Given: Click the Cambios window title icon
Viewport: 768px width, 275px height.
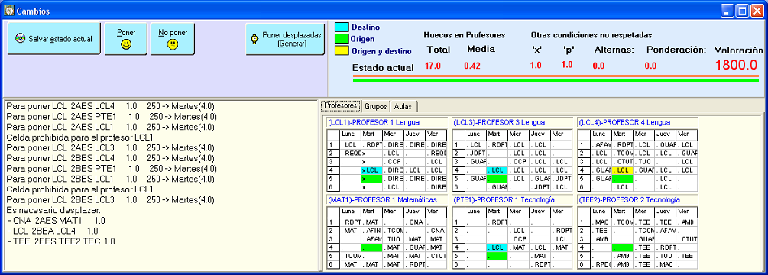Looking at the screenshot, I should tap(9, 11).
